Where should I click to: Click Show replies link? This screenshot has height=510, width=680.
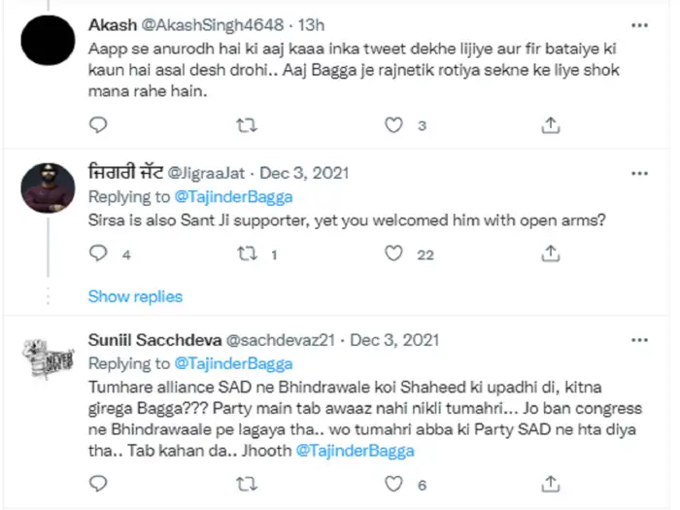click(x=135, y=296)
